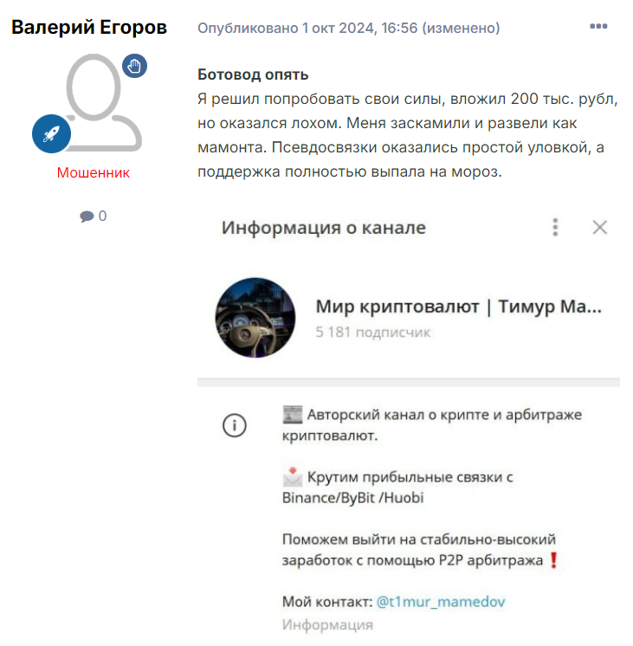
Task: Click the red Мошенник user label
Action: 94,172
